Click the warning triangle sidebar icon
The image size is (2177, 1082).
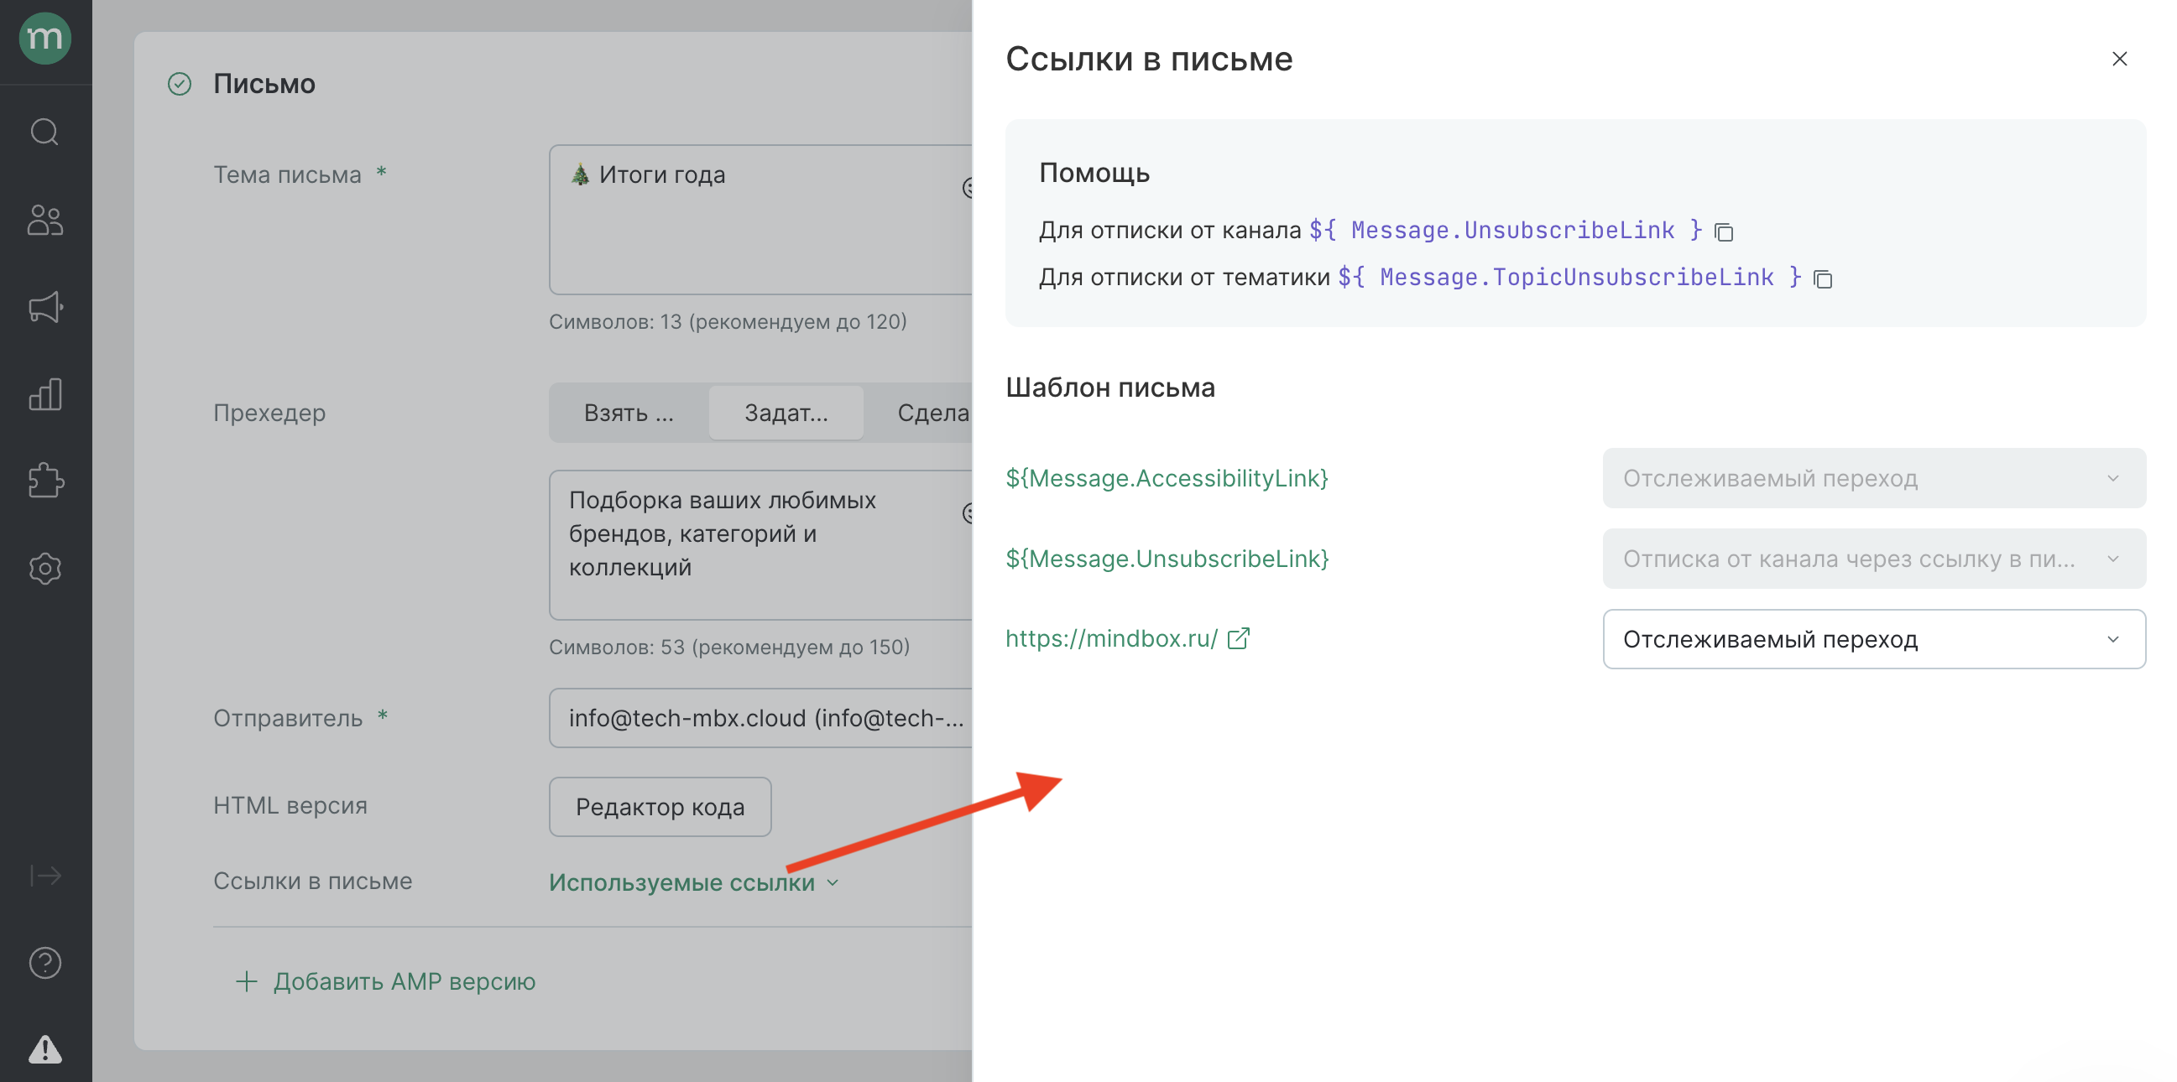click(44, 1049)
